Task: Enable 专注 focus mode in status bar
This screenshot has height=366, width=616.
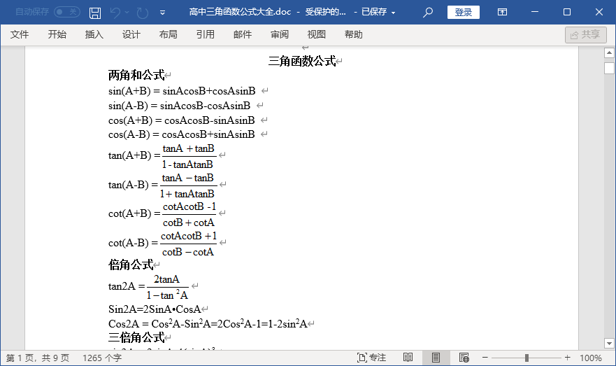Action: point(371,358)
